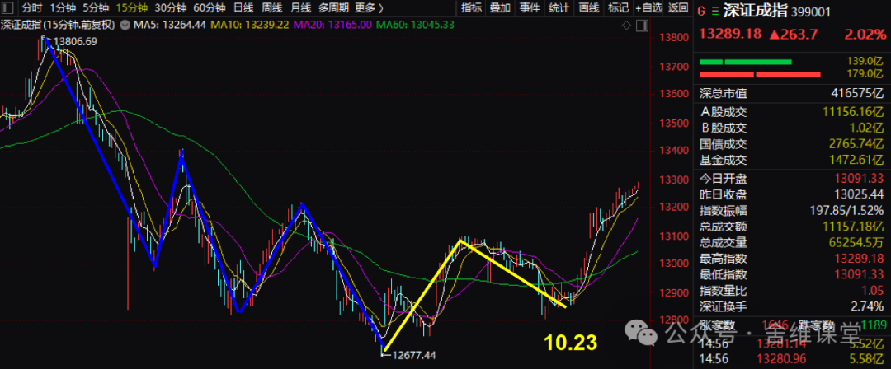Activate the 画线 drawing tool button

pyautogui.click(x=589, y=8)
